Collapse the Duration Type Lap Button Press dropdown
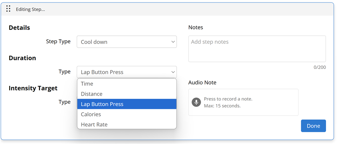Viewport: 338px width, 144px height. click(127, 72)
